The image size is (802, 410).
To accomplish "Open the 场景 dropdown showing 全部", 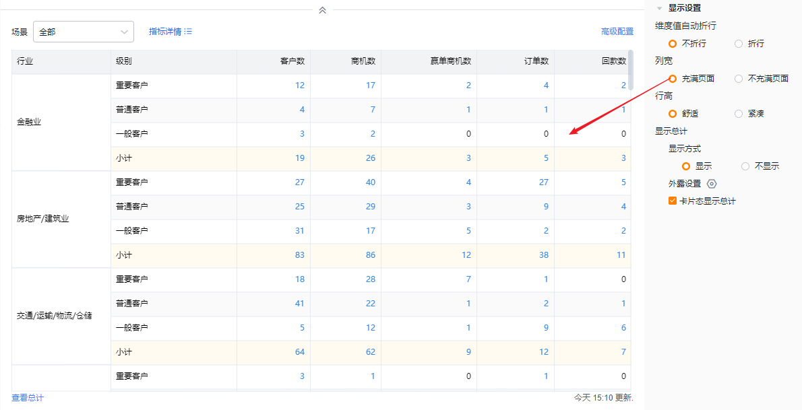I will coord(84,32).
